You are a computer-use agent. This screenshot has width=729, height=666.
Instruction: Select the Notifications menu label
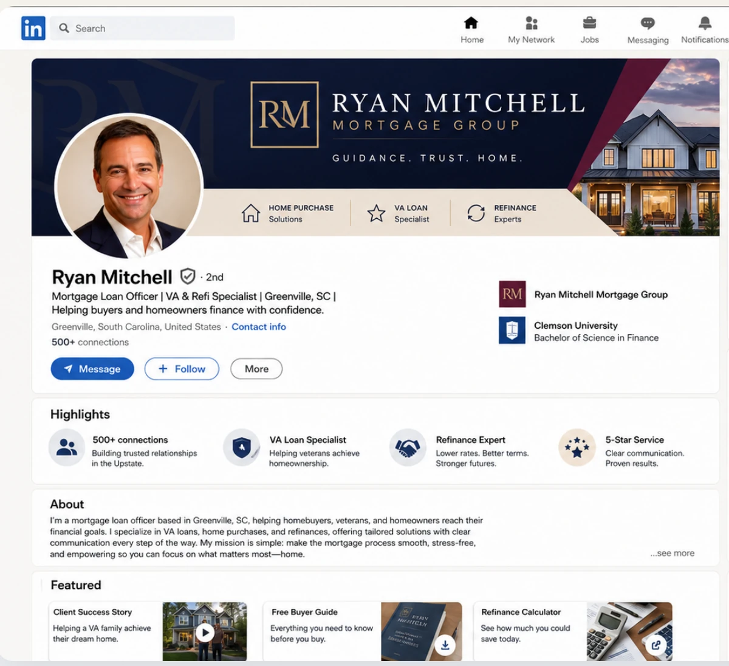click(705, 39)
